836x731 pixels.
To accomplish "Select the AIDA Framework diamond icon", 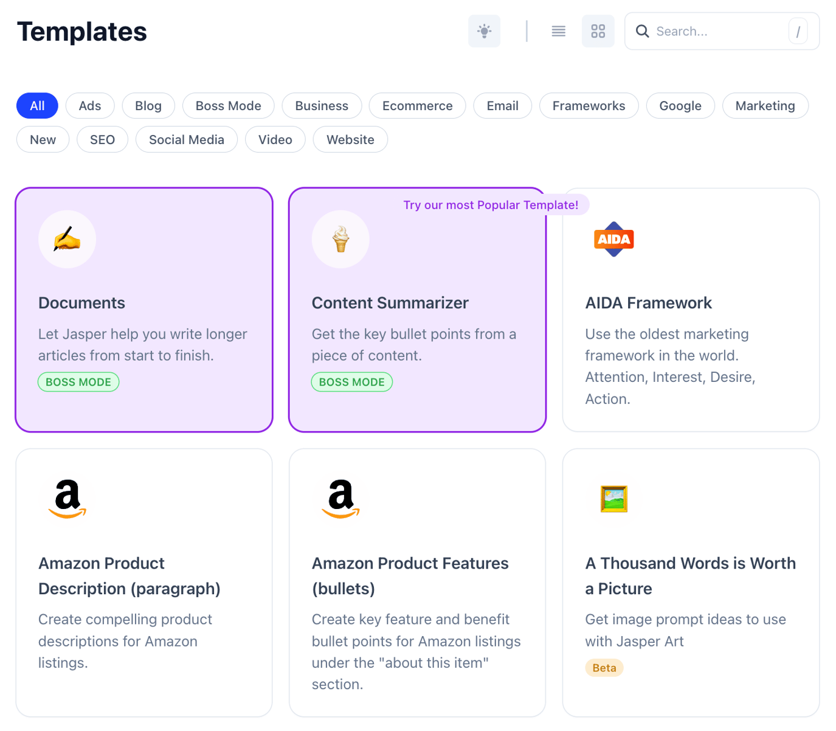I will pos(613,239).
